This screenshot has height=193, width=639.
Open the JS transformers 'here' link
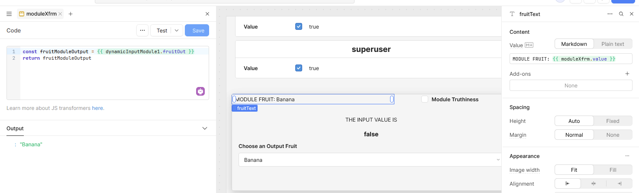coord(97,108)
